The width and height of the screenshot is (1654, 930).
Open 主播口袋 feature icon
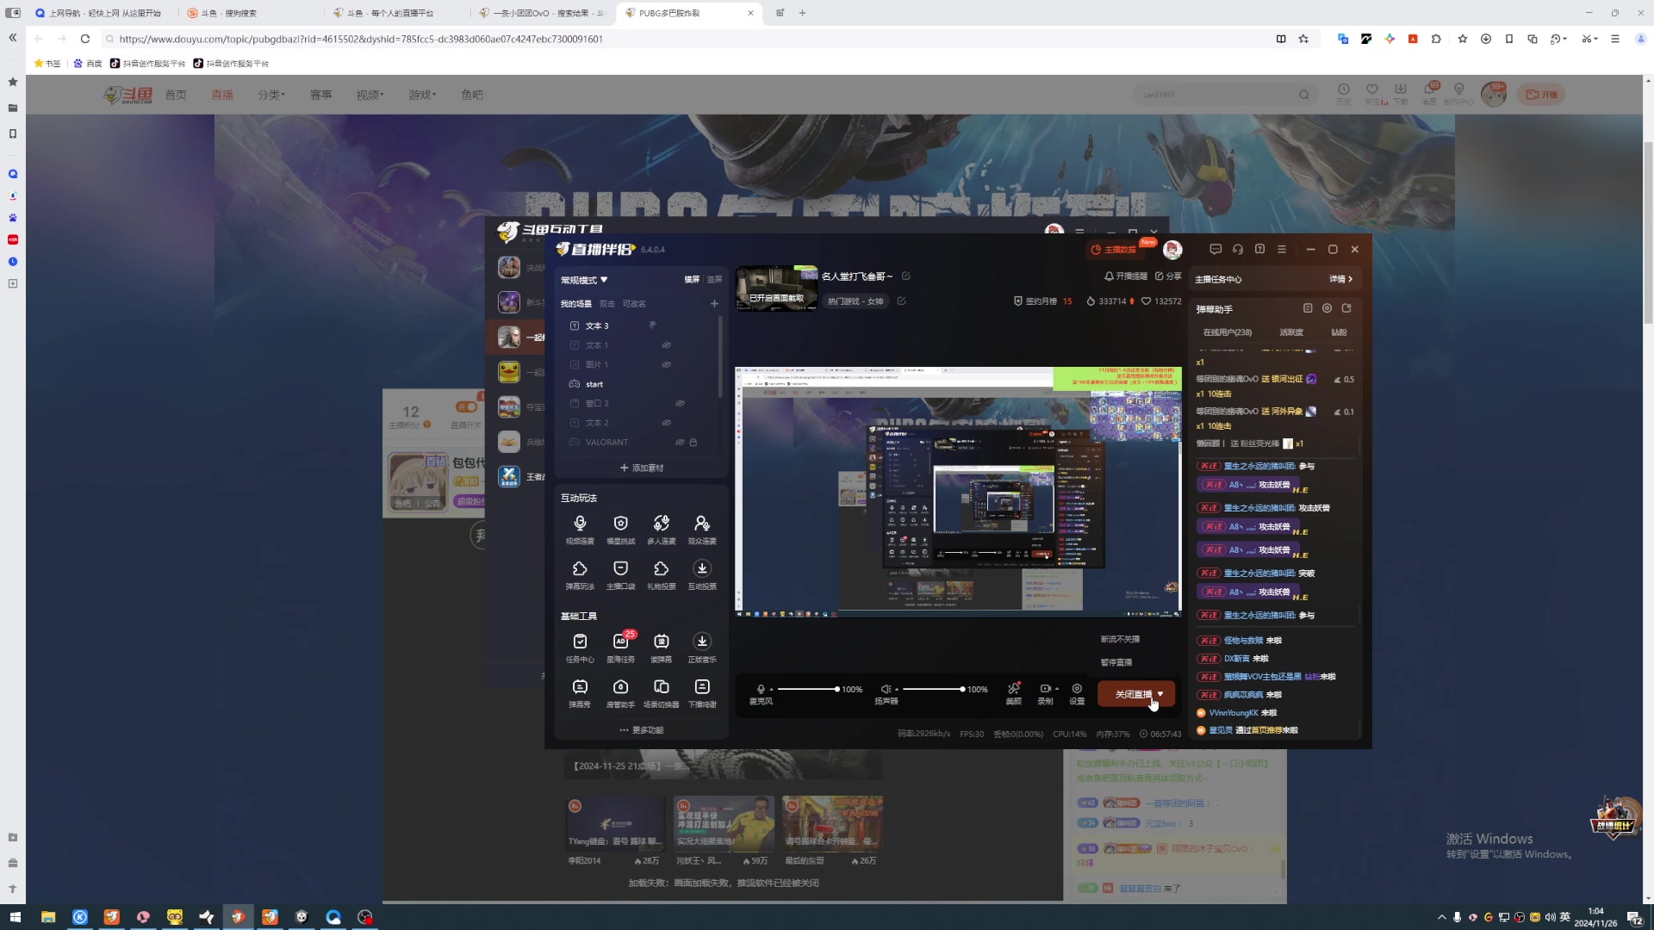click(620, 574)
